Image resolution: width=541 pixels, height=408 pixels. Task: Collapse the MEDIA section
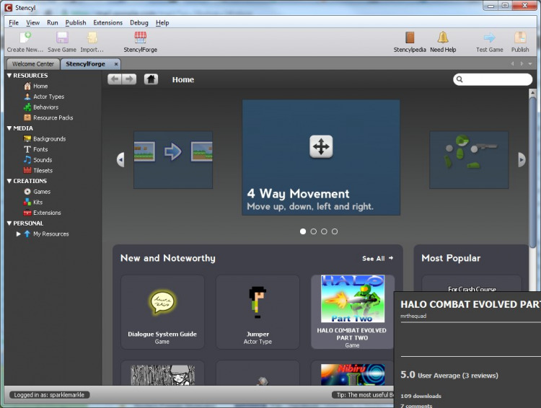9,128
